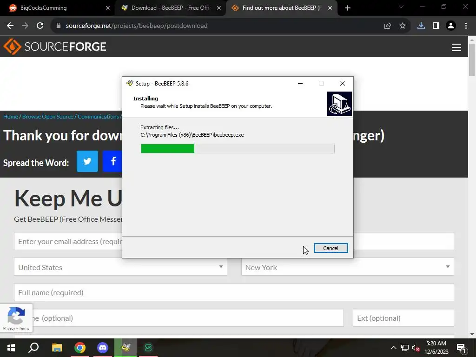Open Home breadcrumb link
Image resolution: width=476 pixels, height=357 pixels.
[11, 117]
